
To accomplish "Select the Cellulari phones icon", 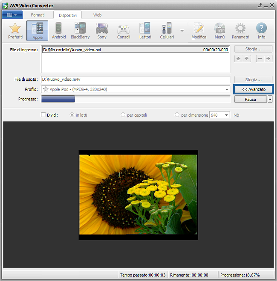I will (167, 31).
